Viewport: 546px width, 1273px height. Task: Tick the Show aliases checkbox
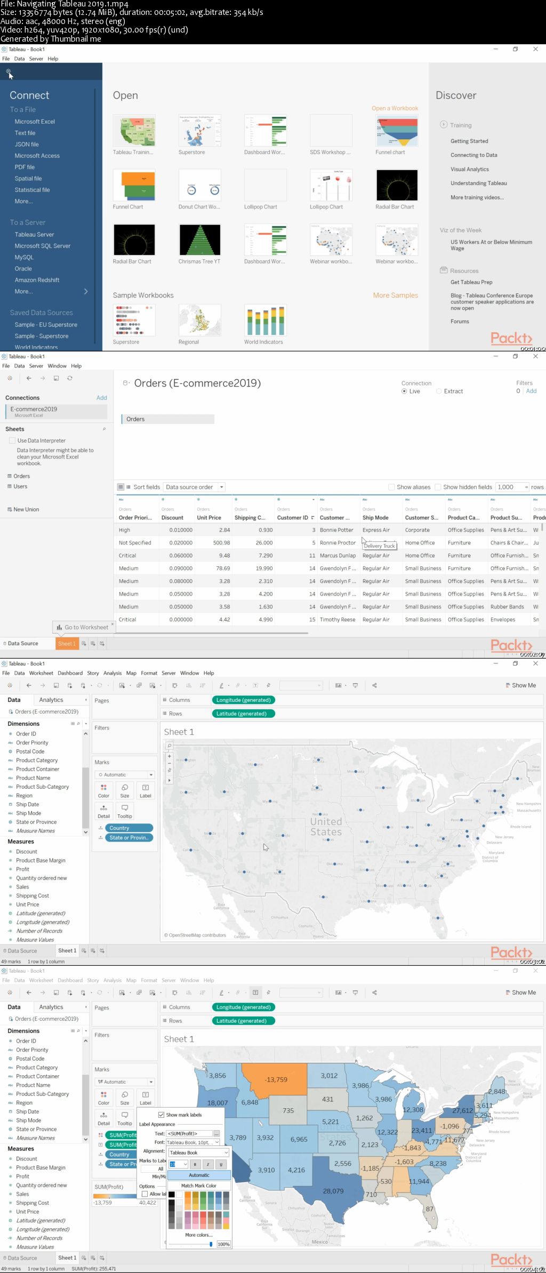click(x=391, y=487)
